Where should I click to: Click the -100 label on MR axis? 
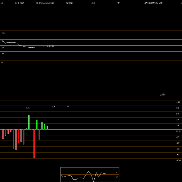point(178,161)
